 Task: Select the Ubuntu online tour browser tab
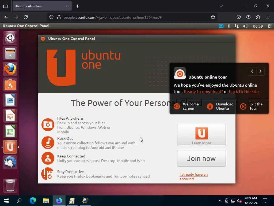pos(42,6)
